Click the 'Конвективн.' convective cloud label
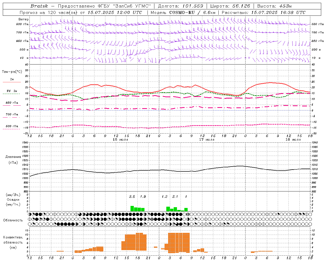 13,237
